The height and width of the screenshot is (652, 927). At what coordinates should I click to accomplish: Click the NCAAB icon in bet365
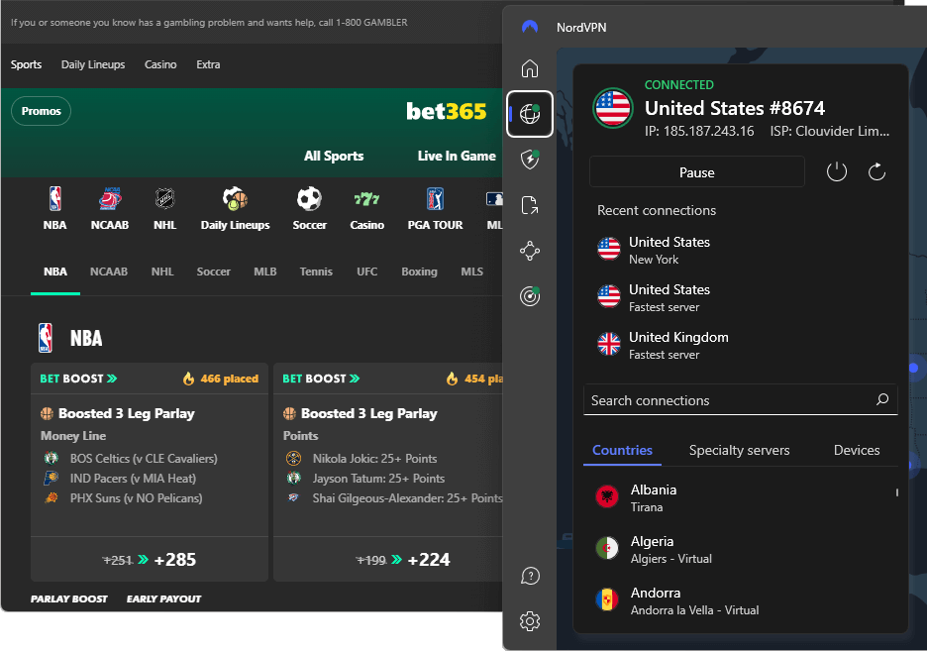[110, 199]
